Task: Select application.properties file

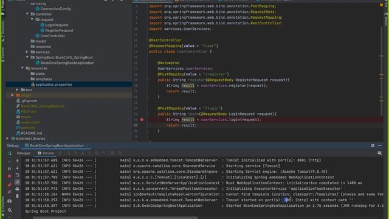Action: (54, 85)
